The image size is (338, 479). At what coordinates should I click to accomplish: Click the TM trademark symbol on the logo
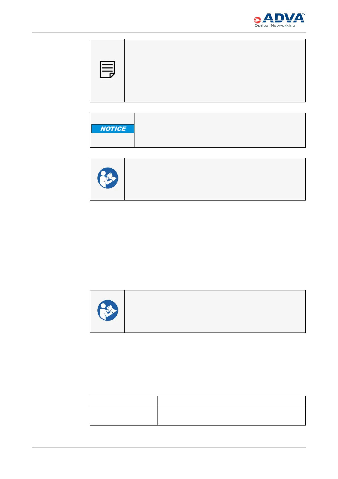tap(303, 14)
